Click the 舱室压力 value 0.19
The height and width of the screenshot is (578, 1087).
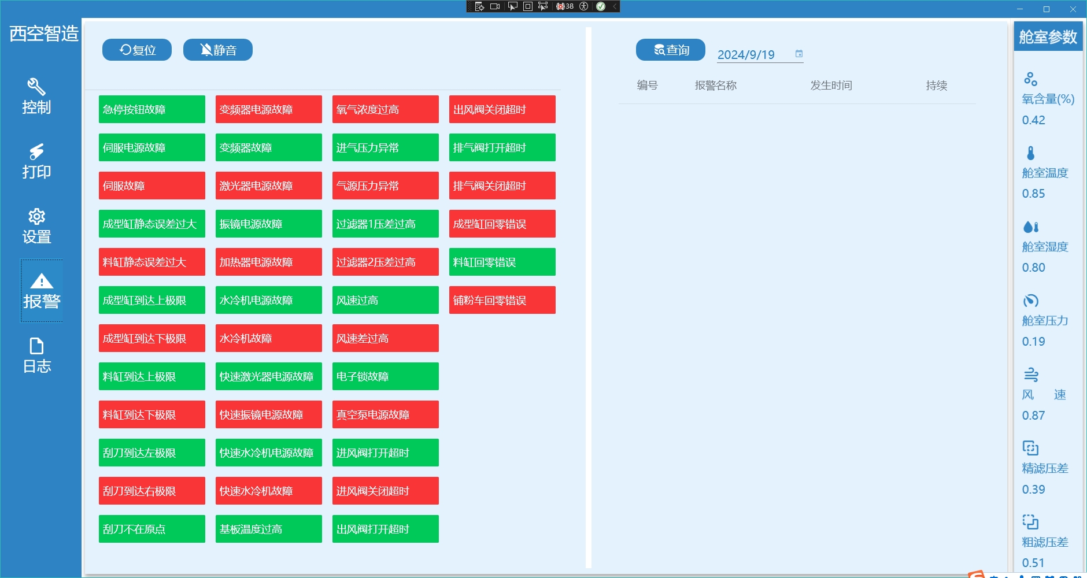click(1034, 342)
